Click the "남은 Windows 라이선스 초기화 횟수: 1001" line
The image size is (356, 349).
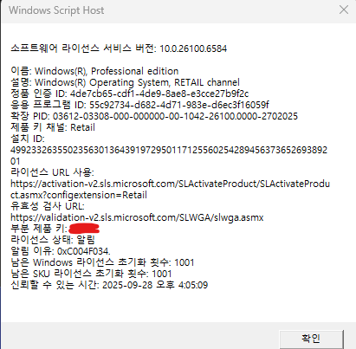(x=102, y=262)
